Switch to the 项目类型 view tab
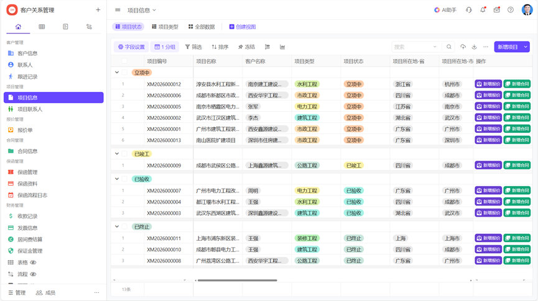This screenshot has height=301, width=538. coord(165,27)
